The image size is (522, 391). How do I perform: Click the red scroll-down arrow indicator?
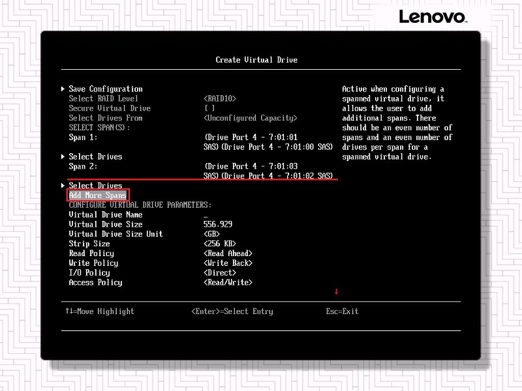tap(337, 291)
